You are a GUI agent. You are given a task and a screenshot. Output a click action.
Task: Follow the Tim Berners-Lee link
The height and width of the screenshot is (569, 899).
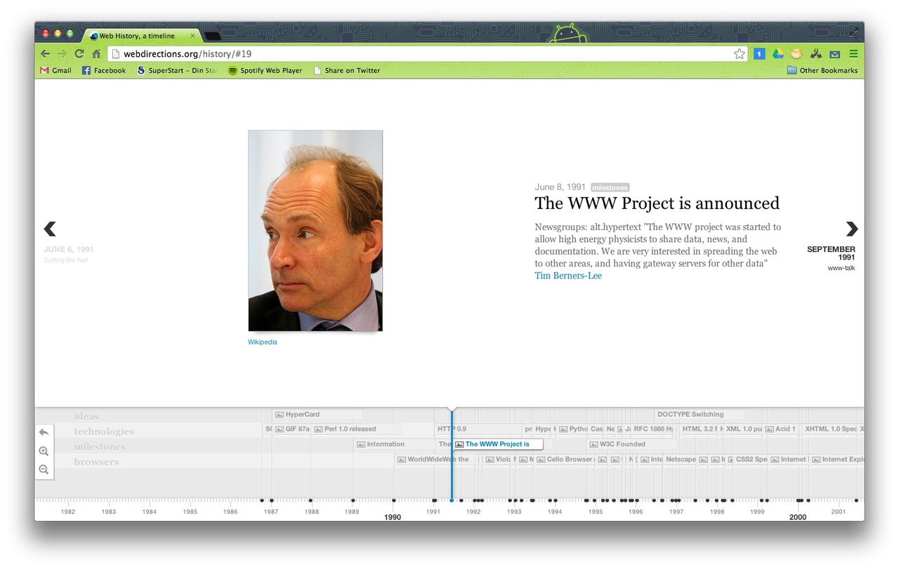tap(567, 276)
